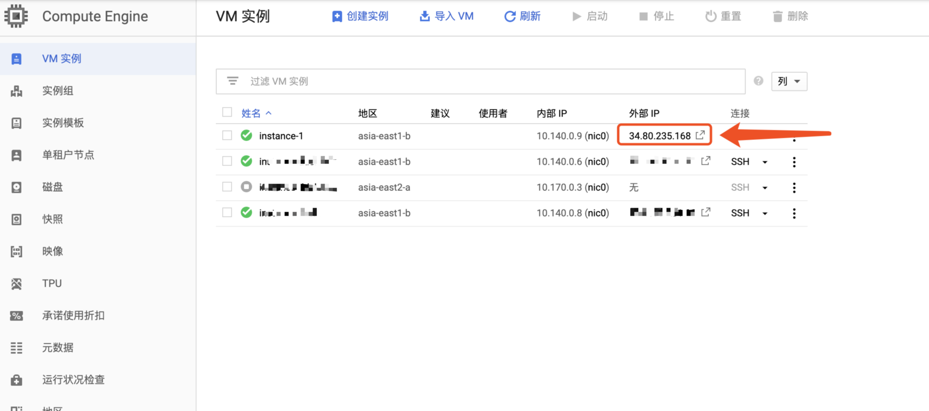The height and width of the screenshot is (411, 929).
Task: Click the 启动 button
Action: click(x=590, y=16)
